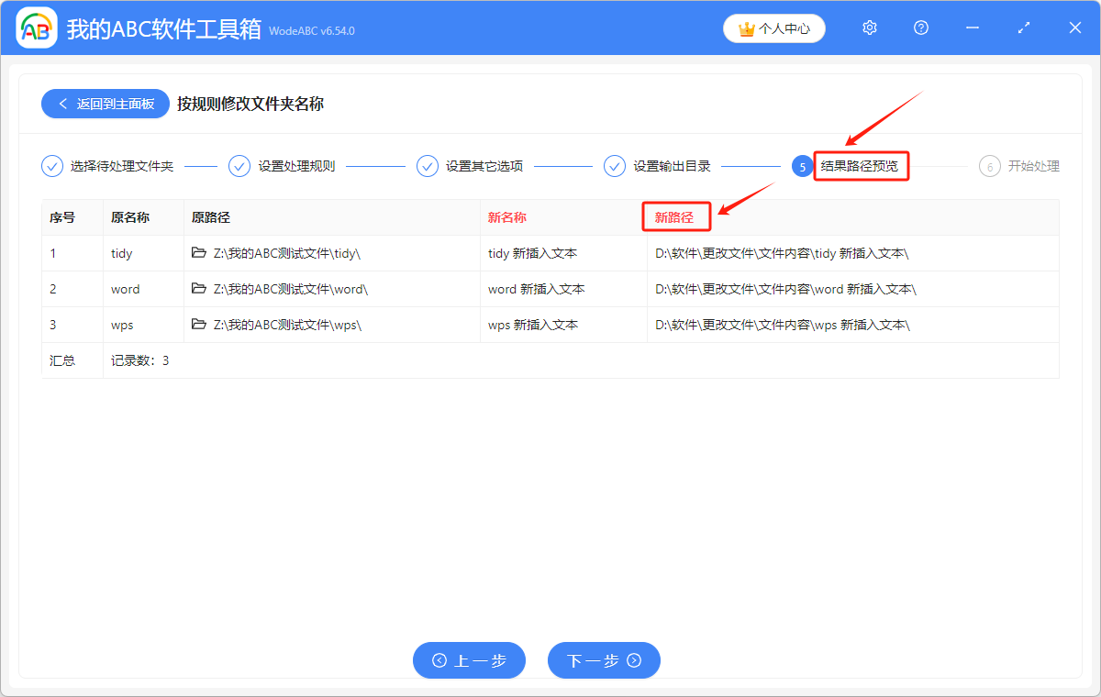Click the crown icon in 个人中心
1101x697 pixels.
[x=745, y=28]
